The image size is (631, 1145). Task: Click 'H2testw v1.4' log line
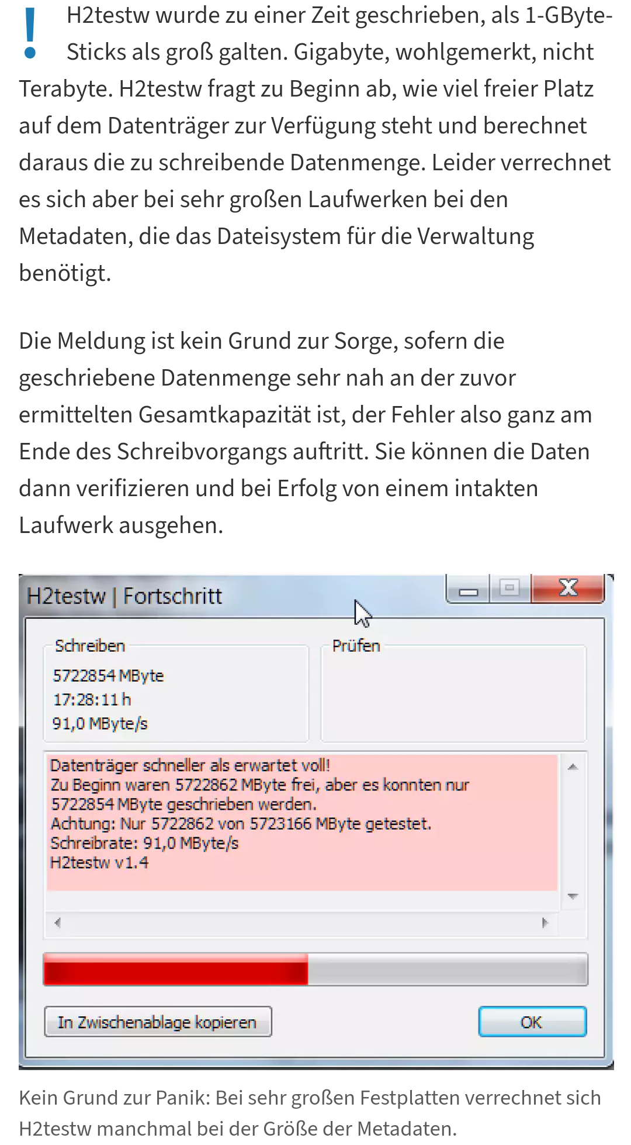tap(99, 862)
